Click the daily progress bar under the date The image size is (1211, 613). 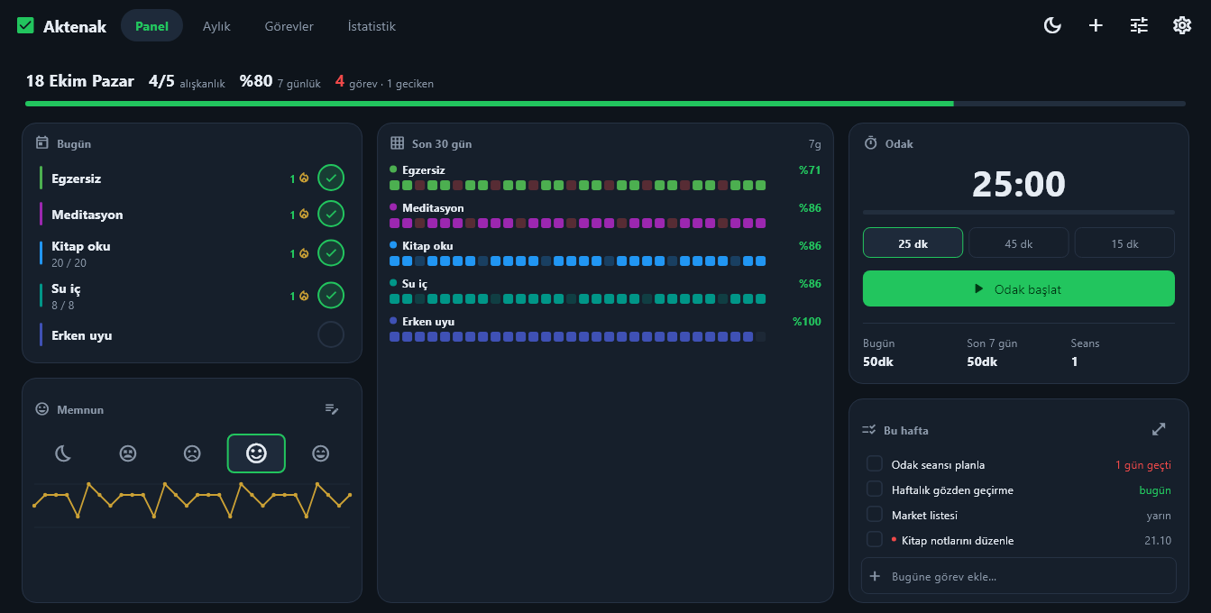point(605,104)
